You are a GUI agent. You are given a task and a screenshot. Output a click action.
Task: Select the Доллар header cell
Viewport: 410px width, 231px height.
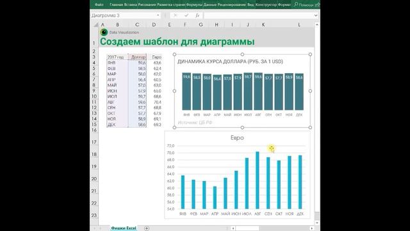click(x=137, y=57)
